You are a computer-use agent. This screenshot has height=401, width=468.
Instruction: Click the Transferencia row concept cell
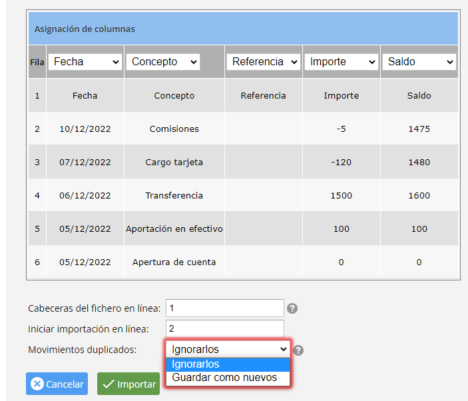click(174, 195)
